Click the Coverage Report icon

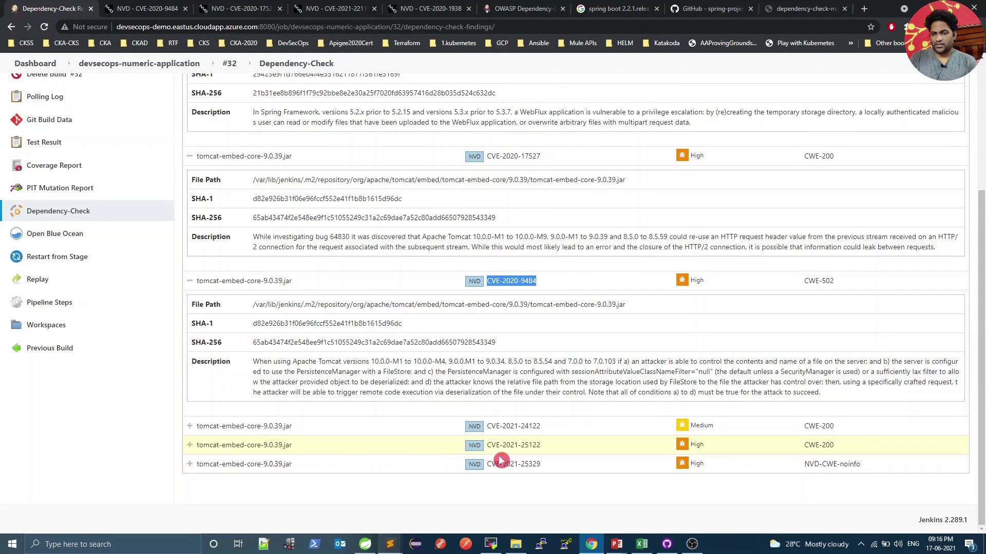(16, 165)
